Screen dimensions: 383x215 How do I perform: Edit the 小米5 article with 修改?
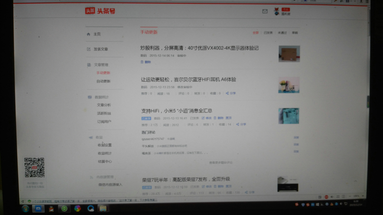(207, 118)
